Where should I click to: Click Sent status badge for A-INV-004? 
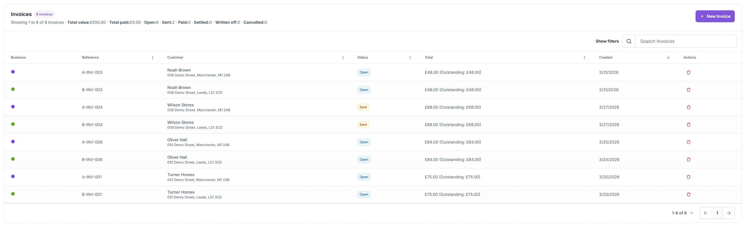pos(363,107)
